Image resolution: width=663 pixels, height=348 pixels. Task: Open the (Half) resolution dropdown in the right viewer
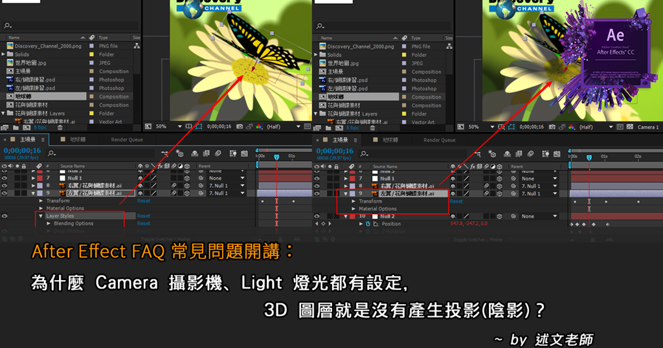(596, 127)
